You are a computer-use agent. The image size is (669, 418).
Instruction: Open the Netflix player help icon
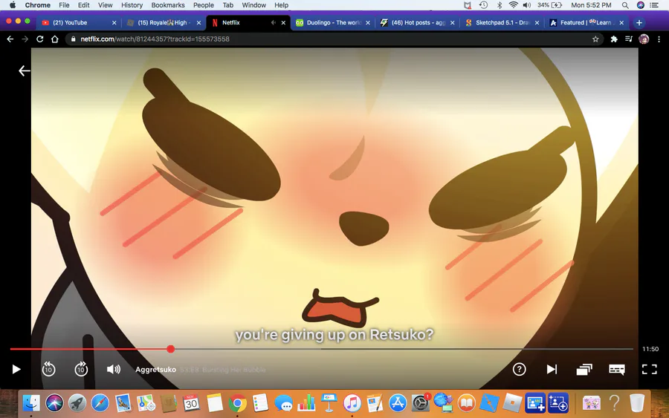(x=519, y=369)
